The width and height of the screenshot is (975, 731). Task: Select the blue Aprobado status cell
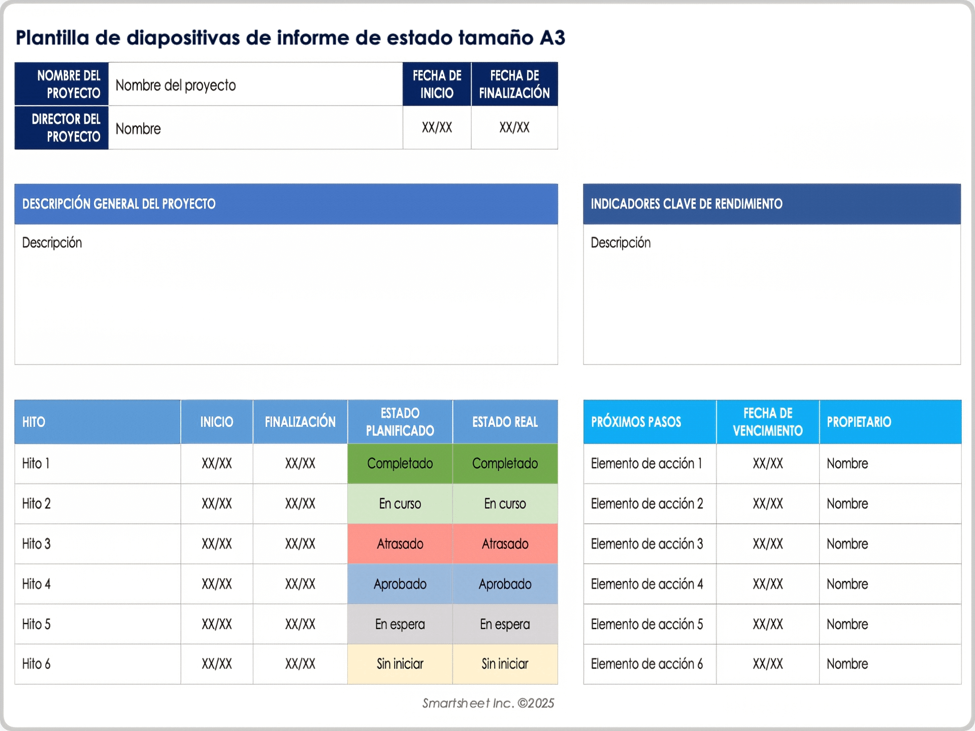coord(400,584)
